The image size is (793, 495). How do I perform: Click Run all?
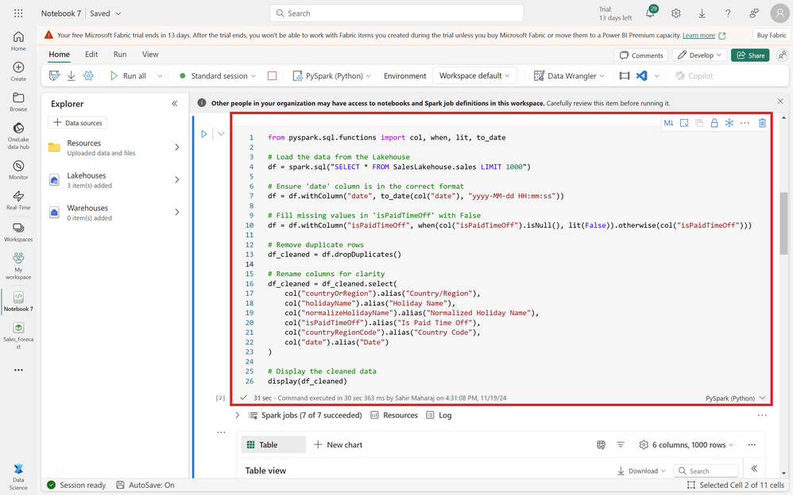[129, 76]
